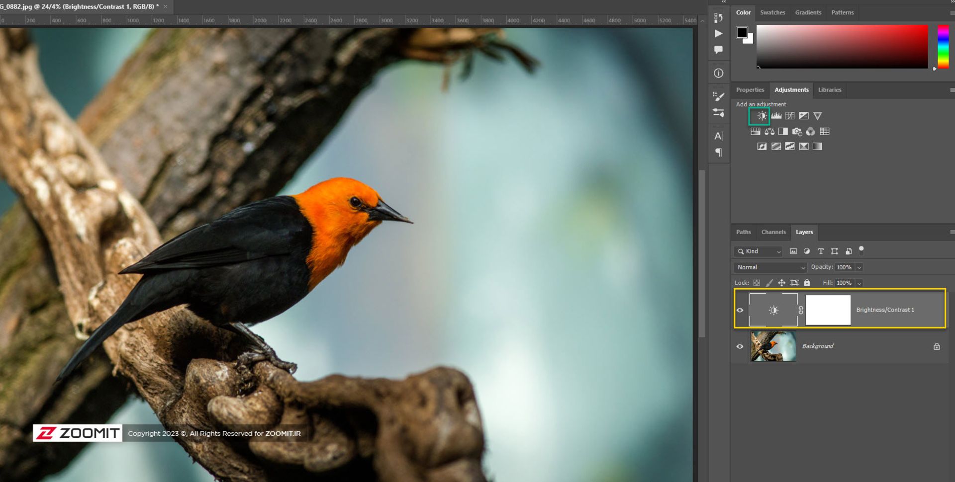Click the Properties panel label

click(x=750, y=90)
